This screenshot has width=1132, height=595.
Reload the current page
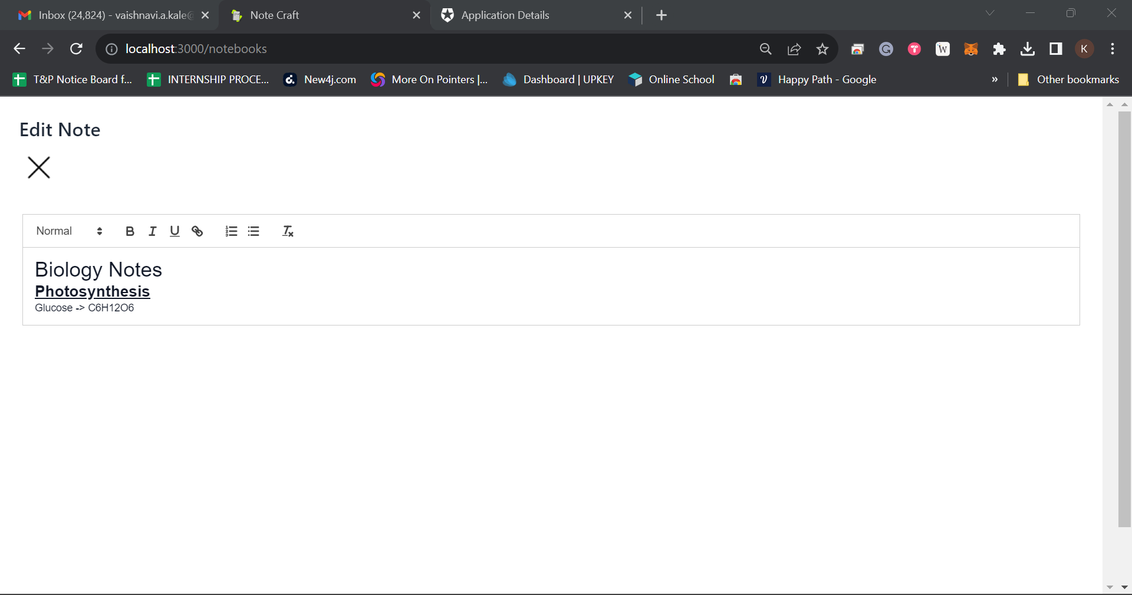tap(76, 49)
